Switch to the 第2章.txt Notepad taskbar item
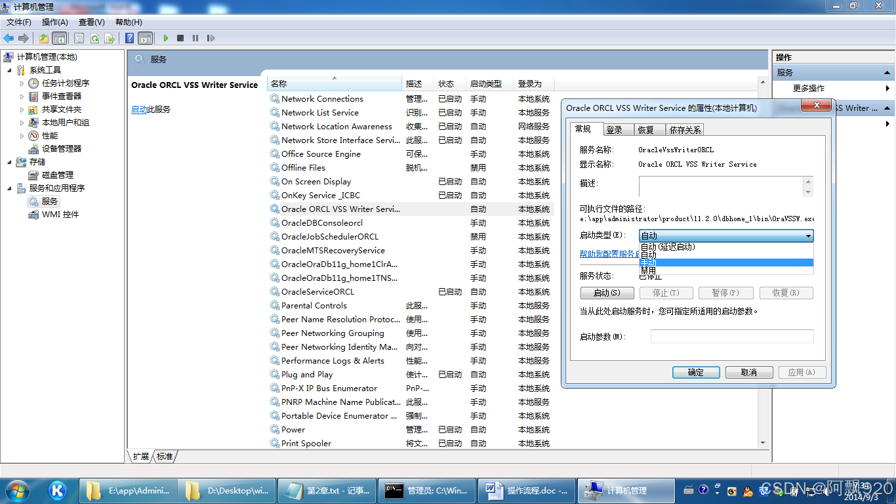896x504 pixels. click(327, 490)
